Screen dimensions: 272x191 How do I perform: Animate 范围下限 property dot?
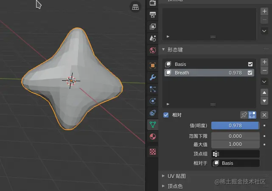click(264, 136)
